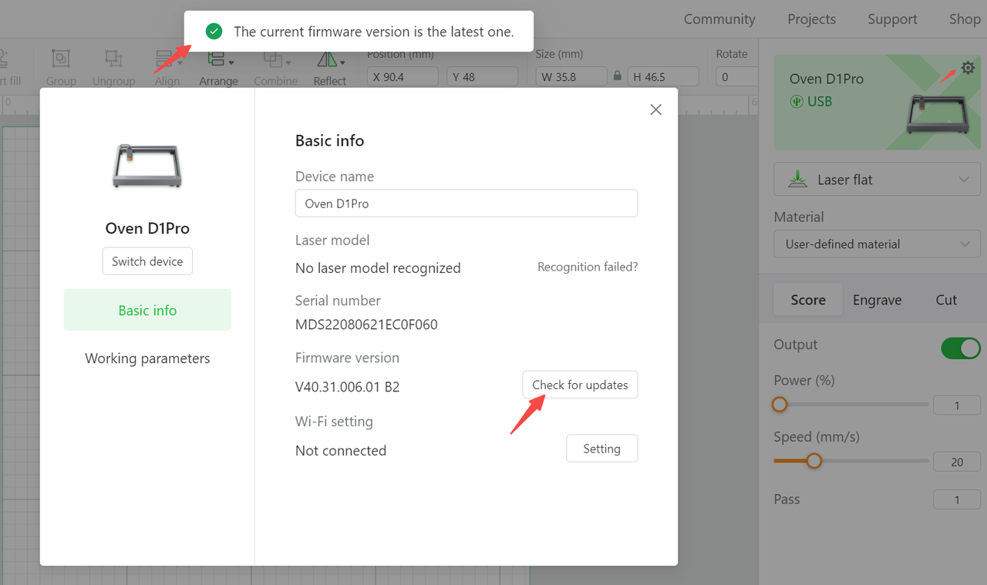
Task: Open the "Recognition failed?" link
Action: pos(588,267)
